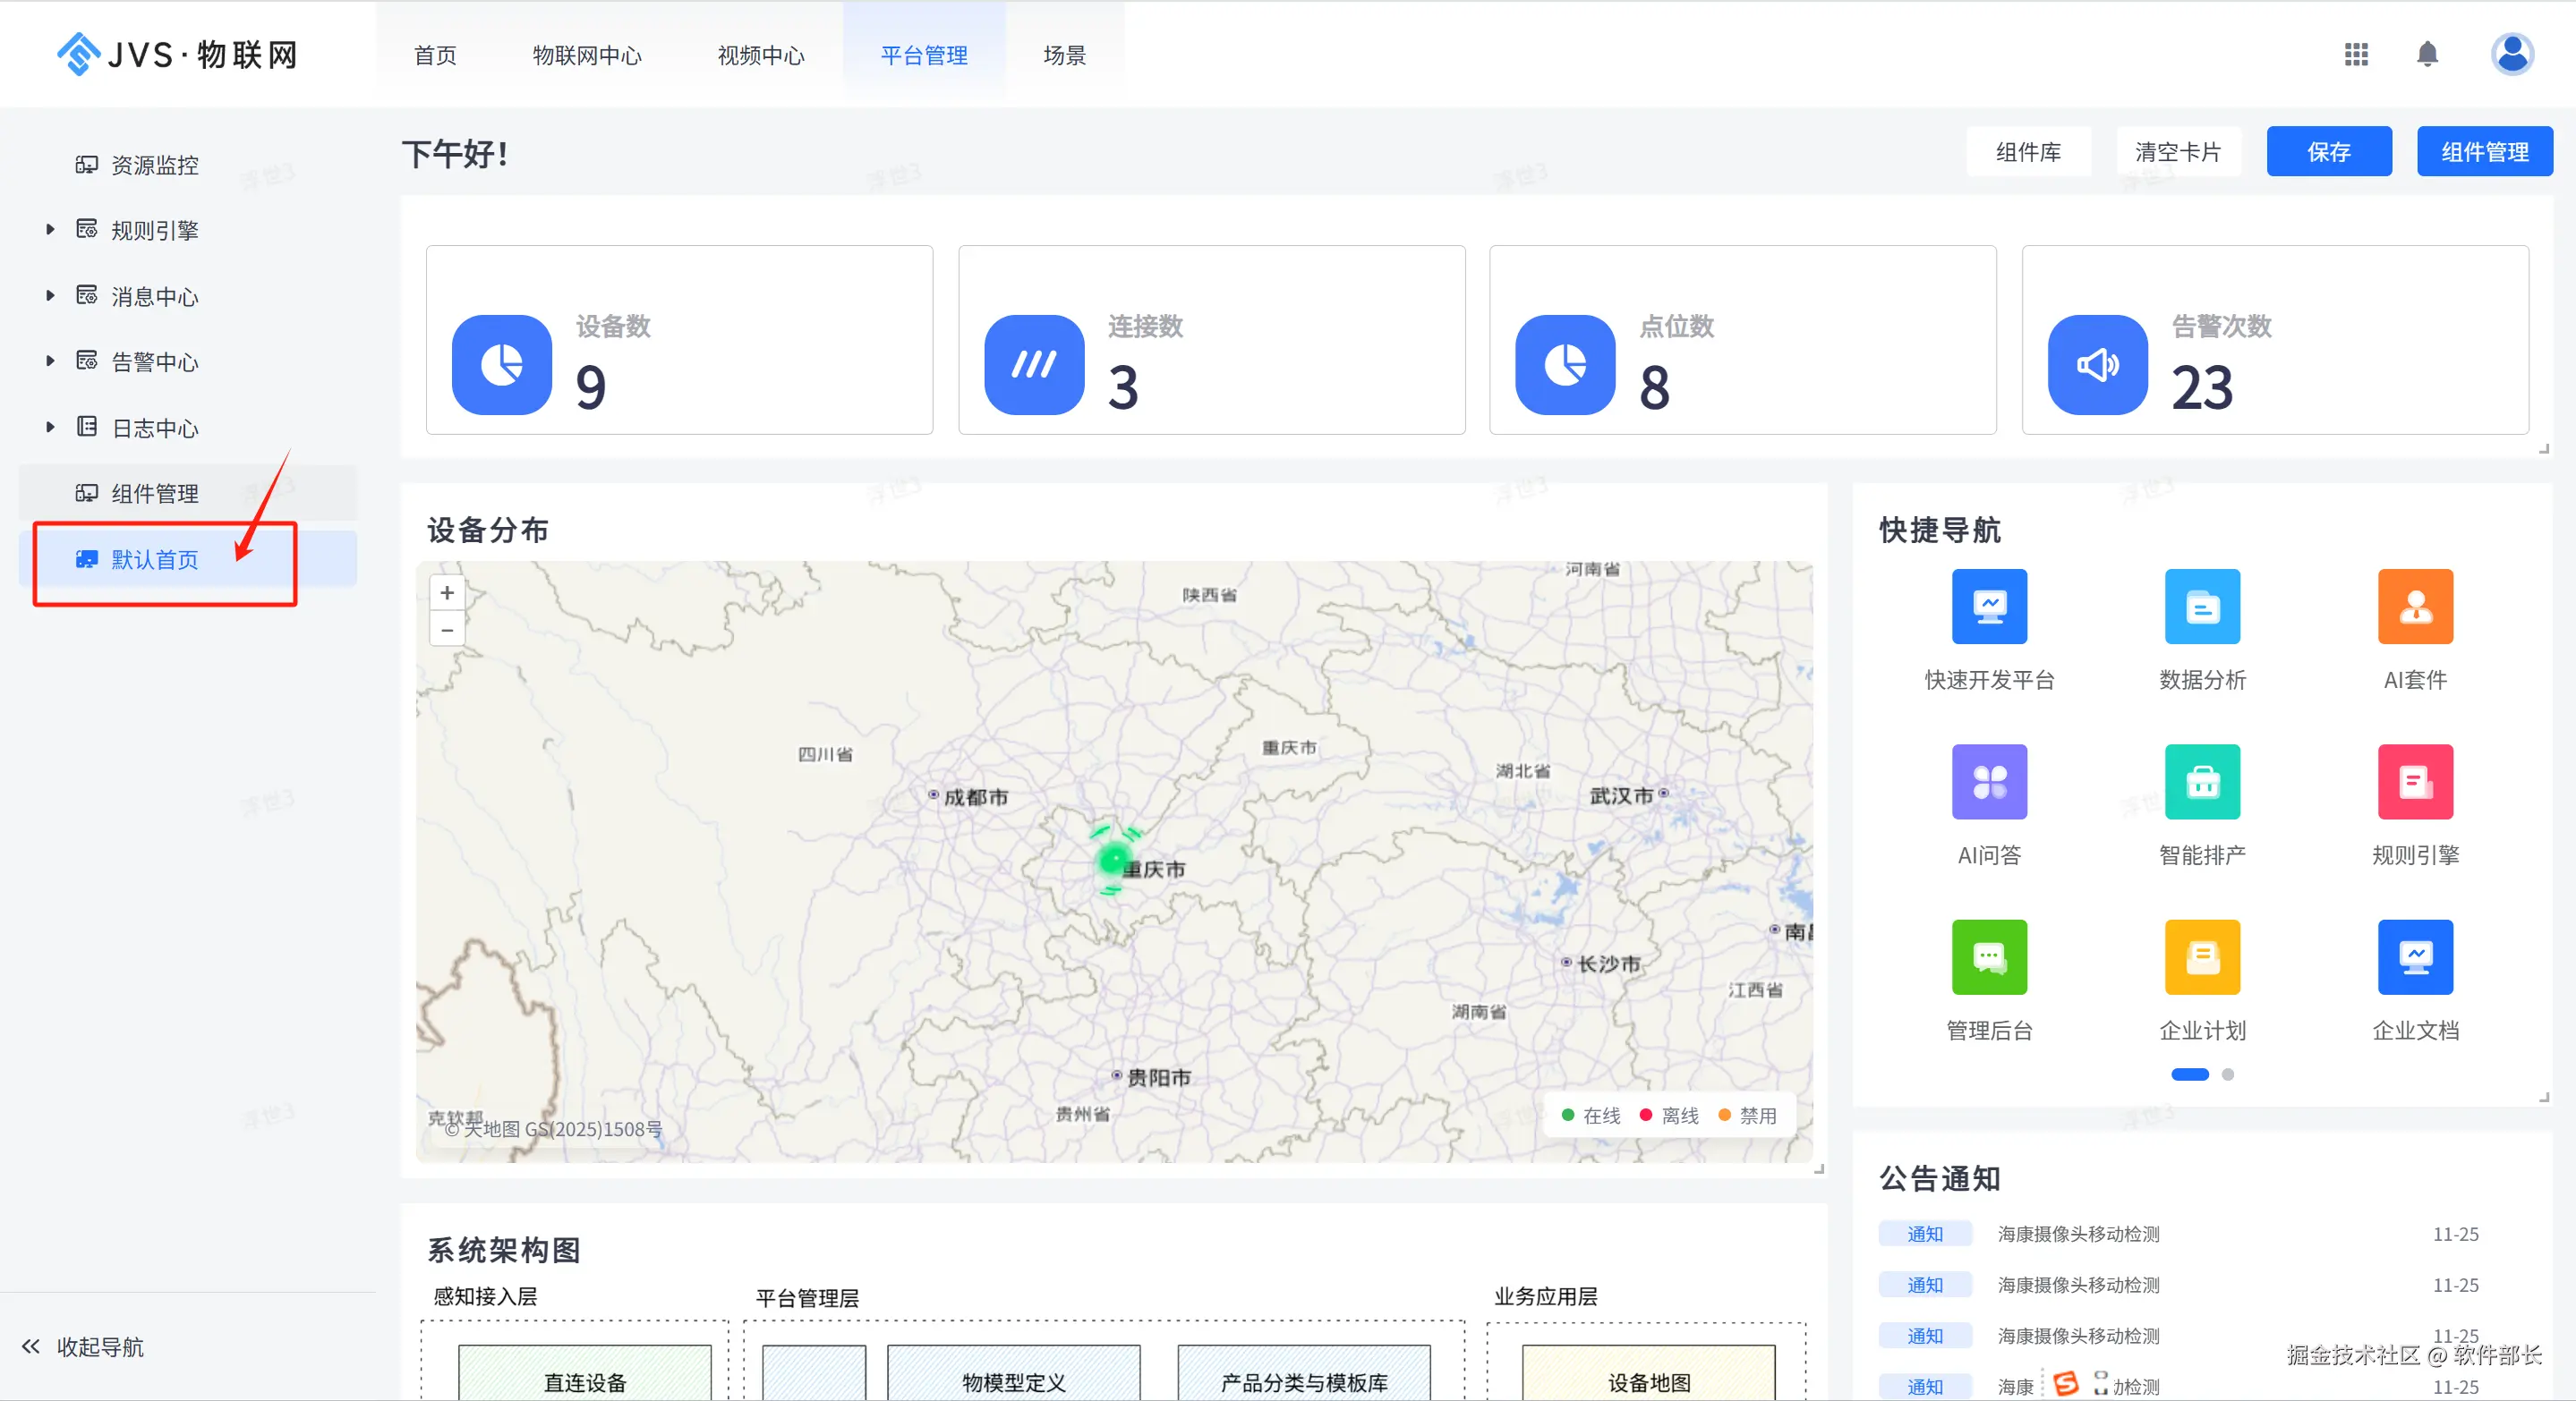Click the user avatar icon

coord(2510,54)
